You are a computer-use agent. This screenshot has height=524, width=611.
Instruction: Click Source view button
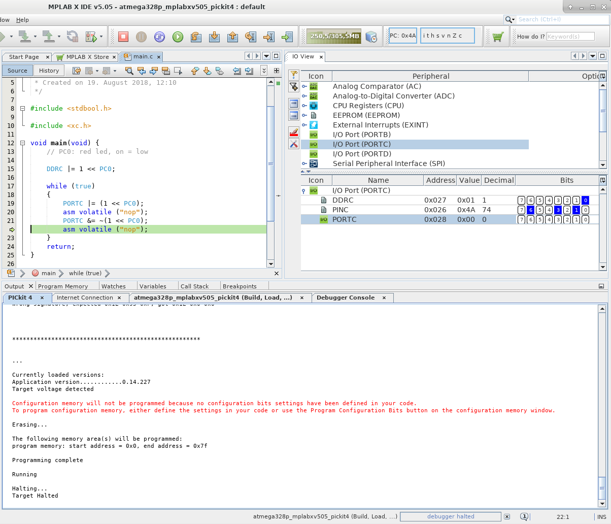17,71
